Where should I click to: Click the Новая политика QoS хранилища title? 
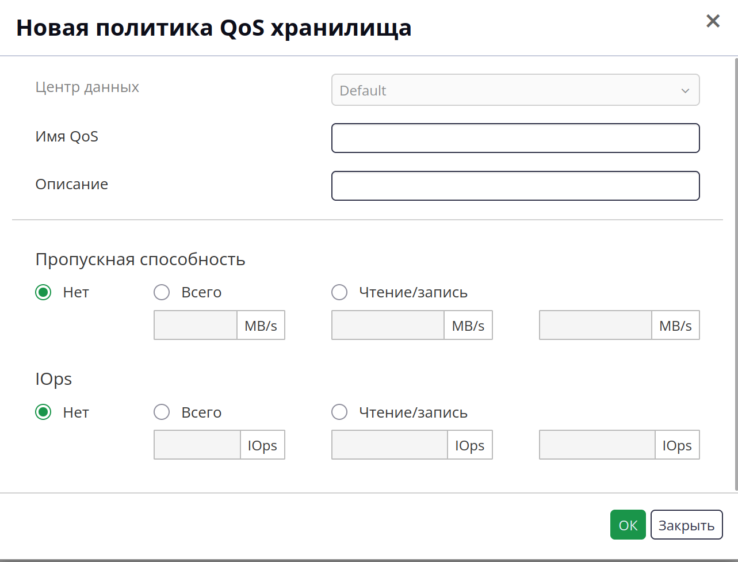(214, 28)
